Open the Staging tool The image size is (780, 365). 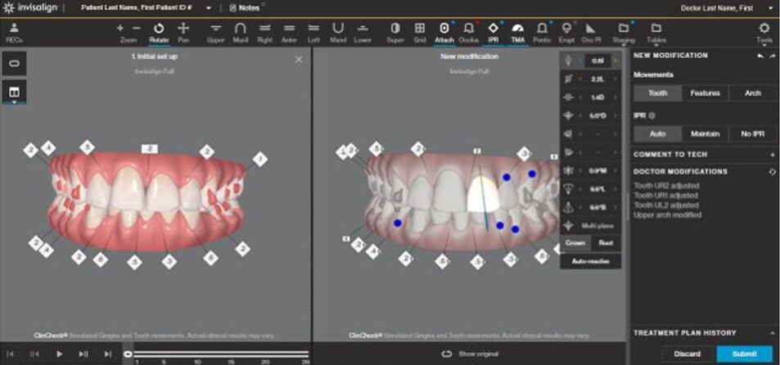[x=623, y=32]
